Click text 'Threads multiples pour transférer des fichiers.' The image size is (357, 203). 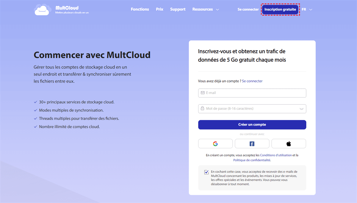coord(79,118)
